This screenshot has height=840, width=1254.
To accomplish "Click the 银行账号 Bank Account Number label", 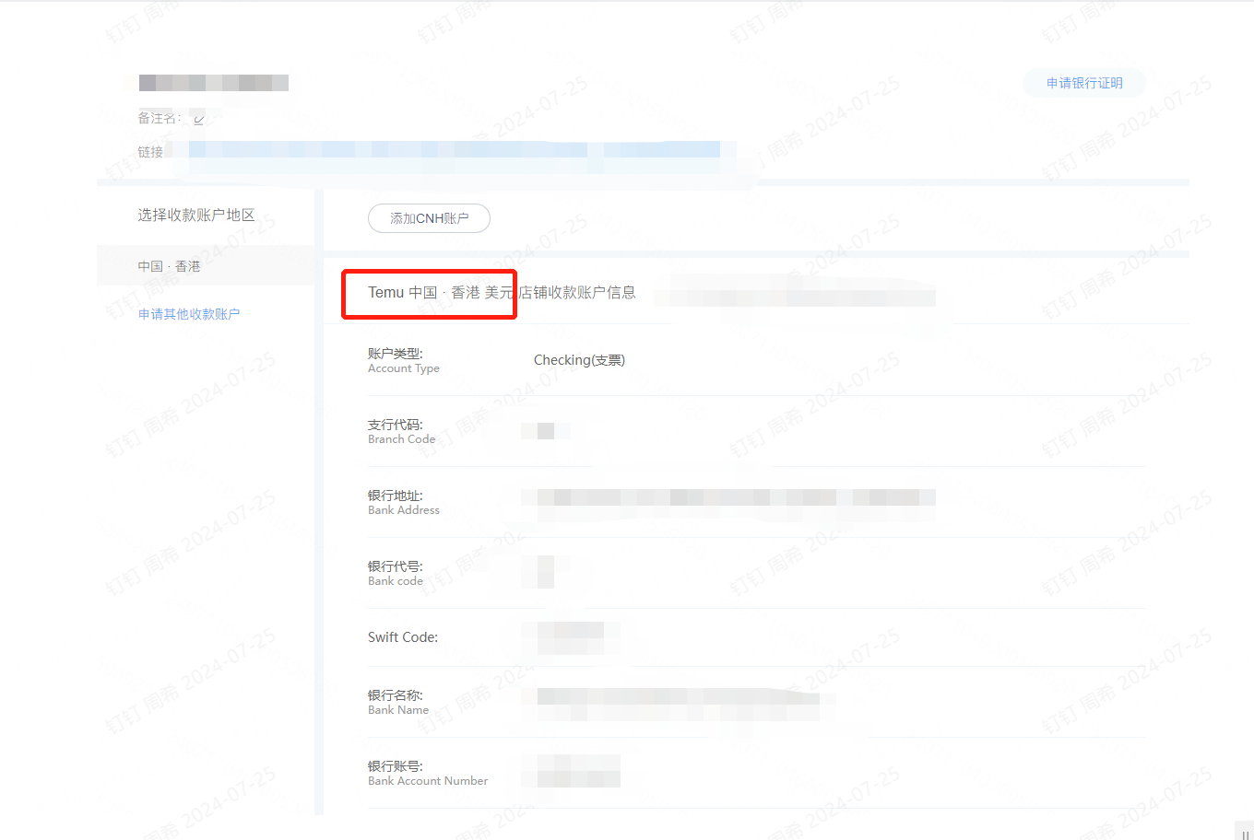I will click(428, 773).
